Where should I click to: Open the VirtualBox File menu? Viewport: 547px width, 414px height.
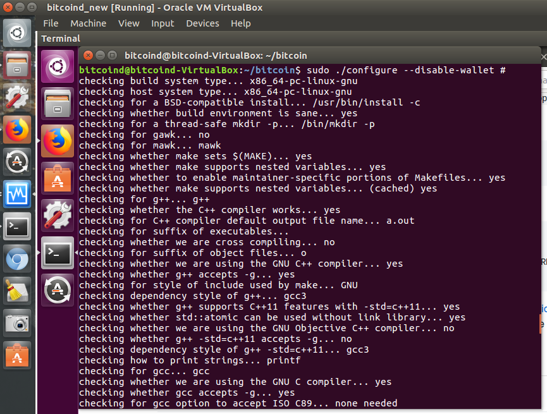51,23
